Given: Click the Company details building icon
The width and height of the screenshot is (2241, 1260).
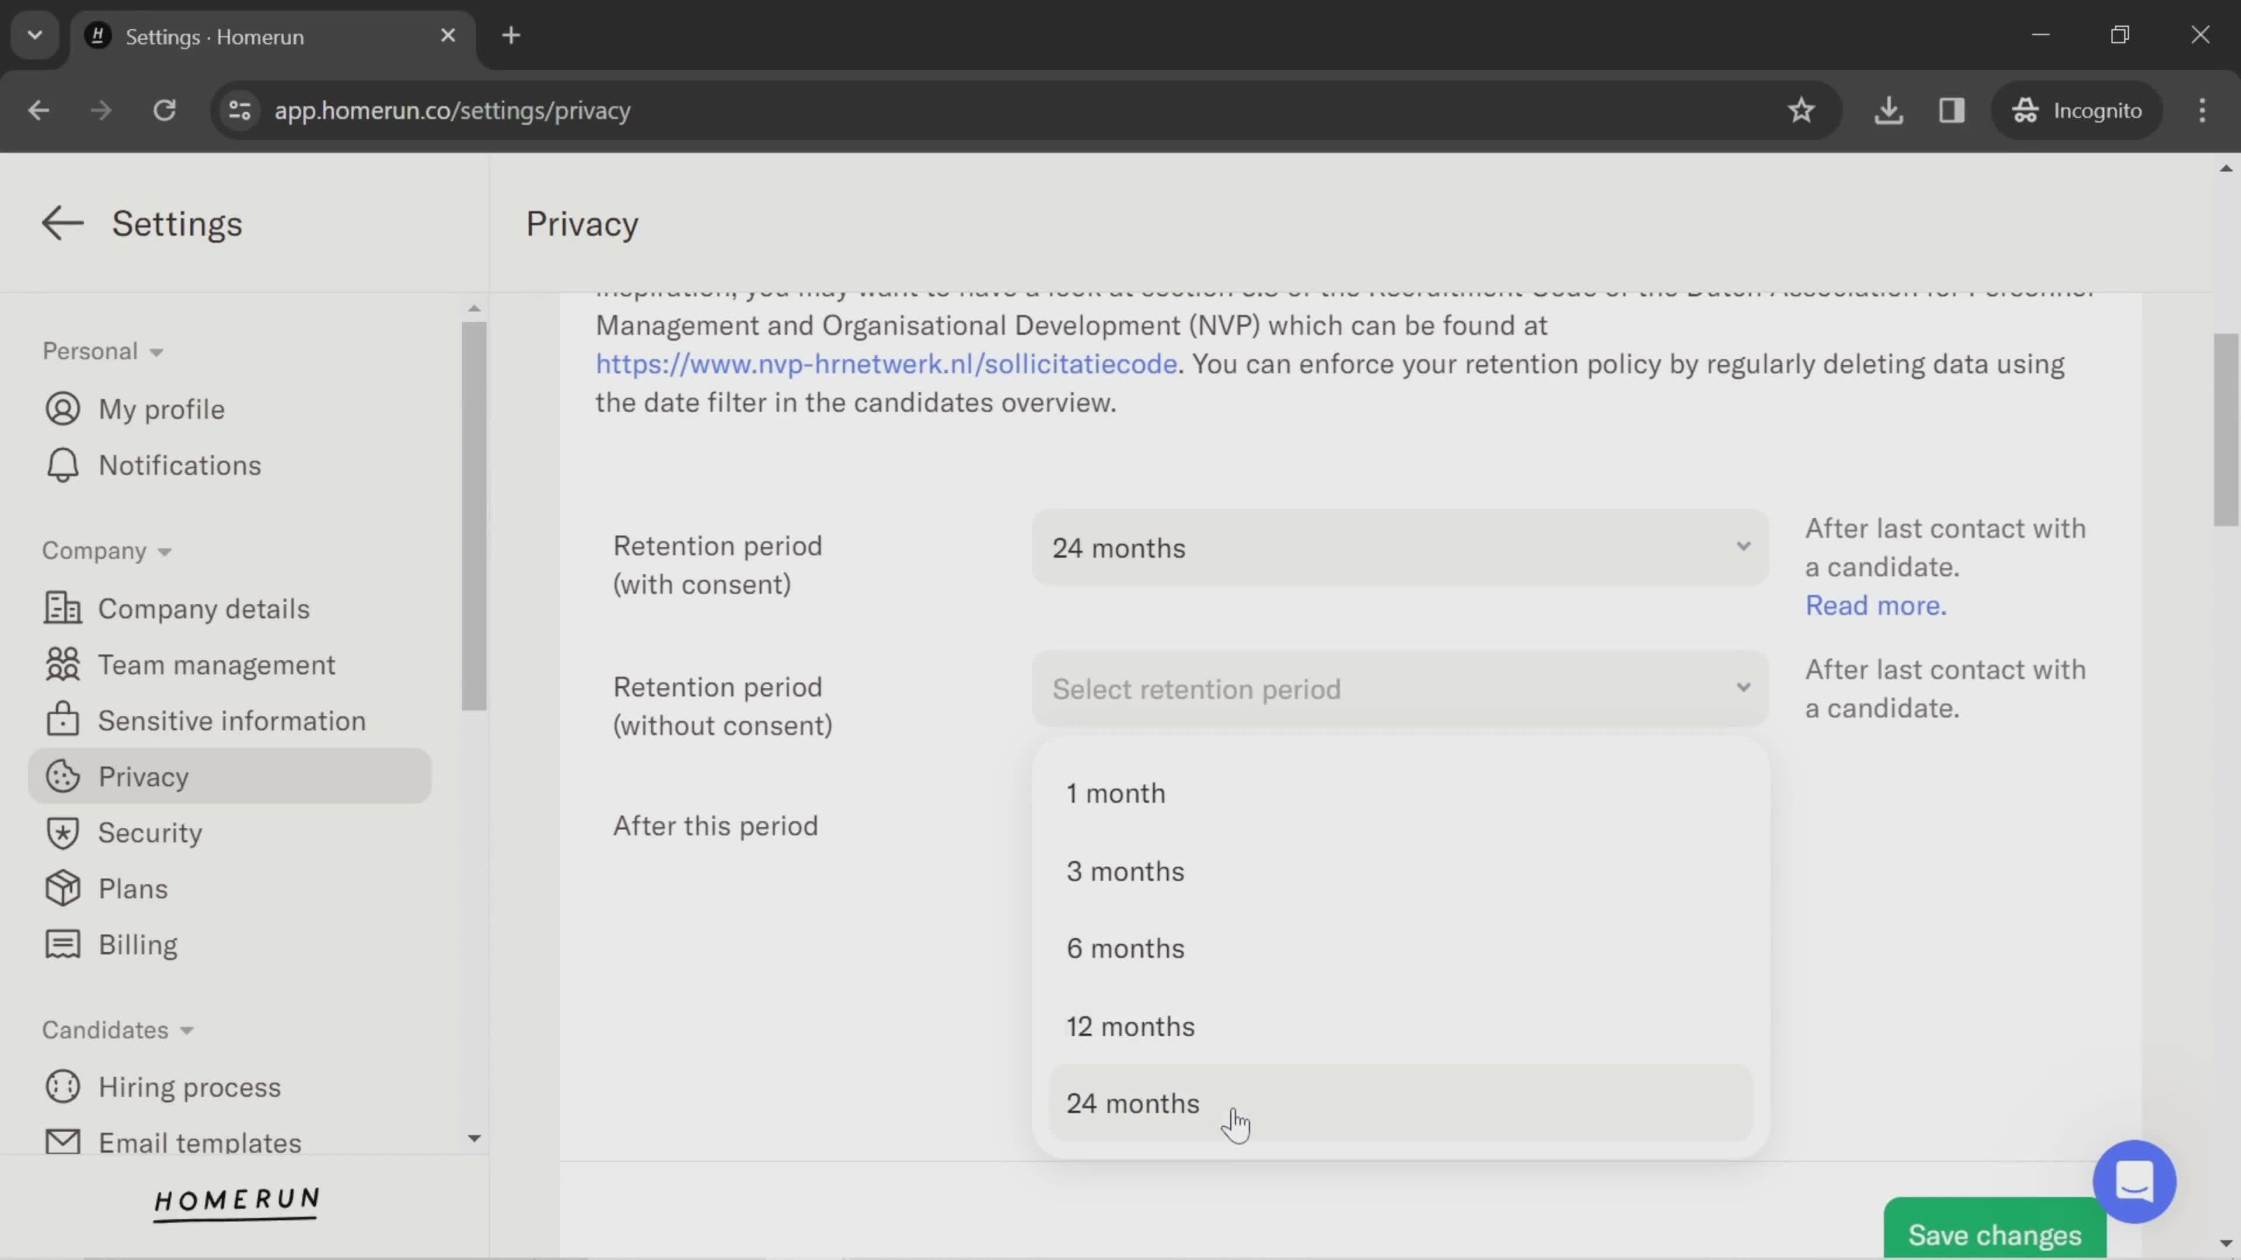Looking at the screenshot, I should (x=62, y=608).
